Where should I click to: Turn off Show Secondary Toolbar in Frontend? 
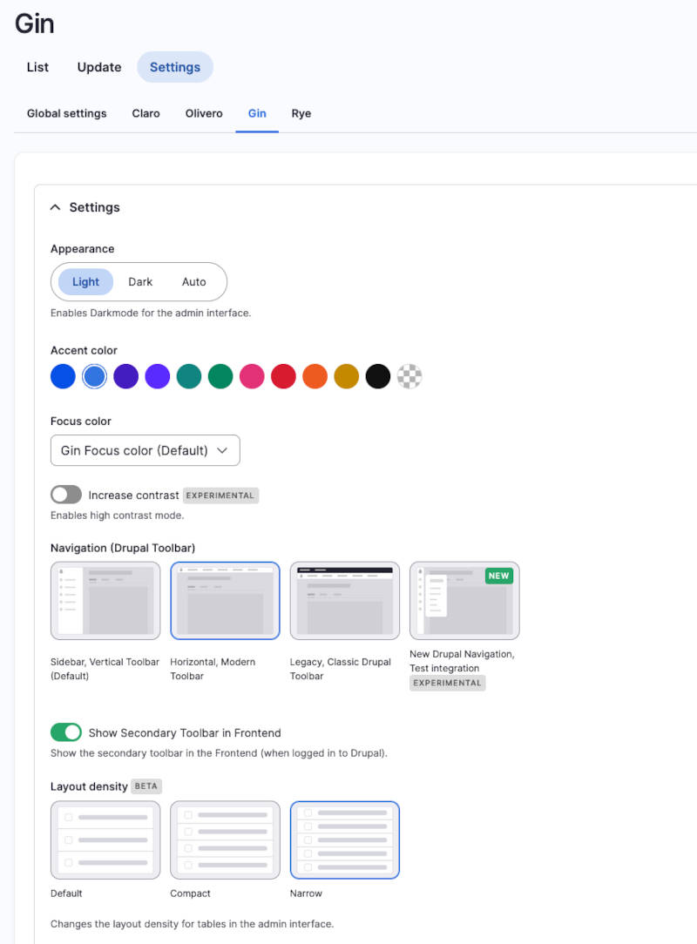tap(66, 732)
